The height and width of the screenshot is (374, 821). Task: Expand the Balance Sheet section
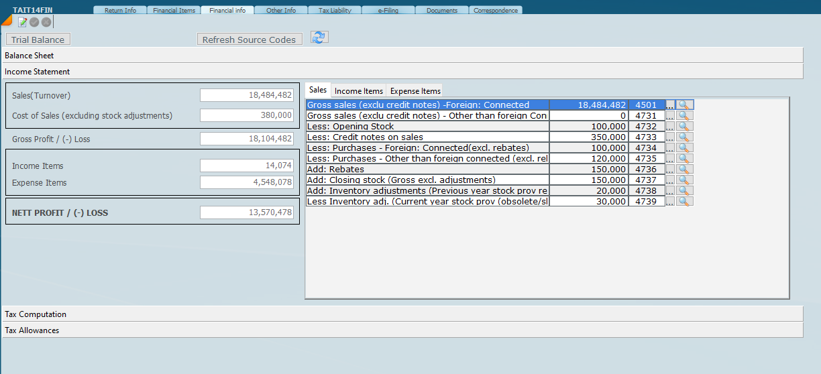[30, 56]
